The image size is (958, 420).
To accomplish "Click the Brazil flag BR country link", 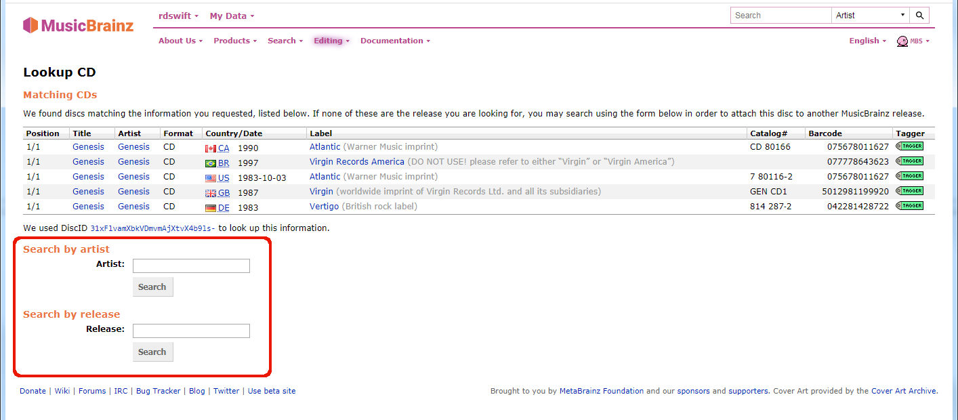I will (217, 163).
